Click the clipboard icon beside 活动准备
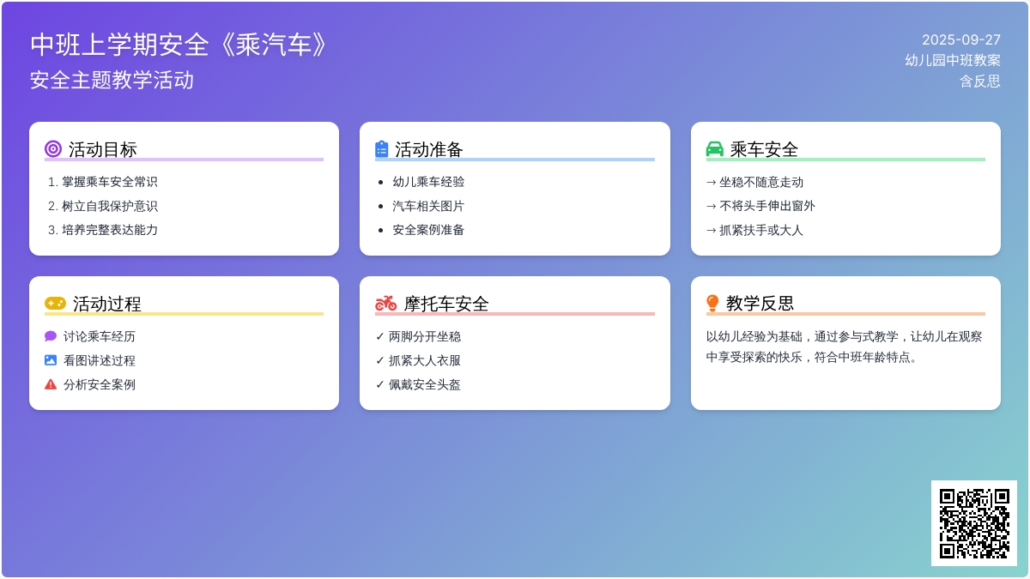 [382, 149]
